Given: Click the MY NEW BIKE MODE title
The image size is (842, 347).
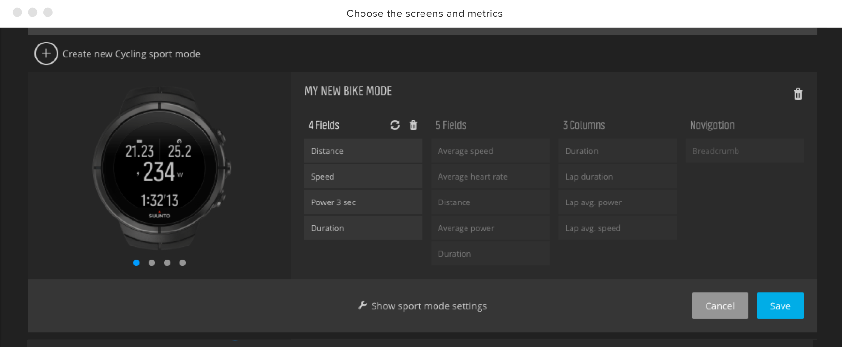Looking at the screenshot, I should [348, 91].
